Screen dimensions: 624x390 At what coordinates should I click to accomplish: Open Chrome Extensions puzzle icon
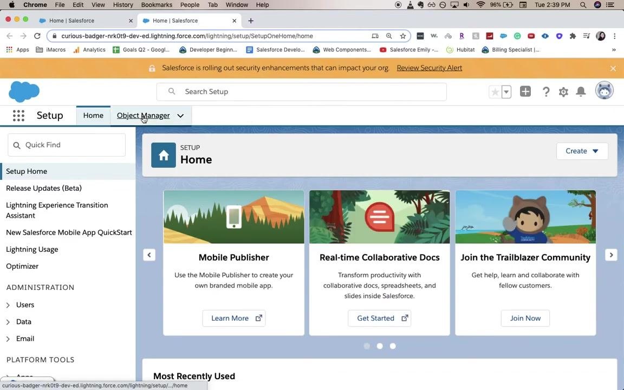tap(573, 36)
